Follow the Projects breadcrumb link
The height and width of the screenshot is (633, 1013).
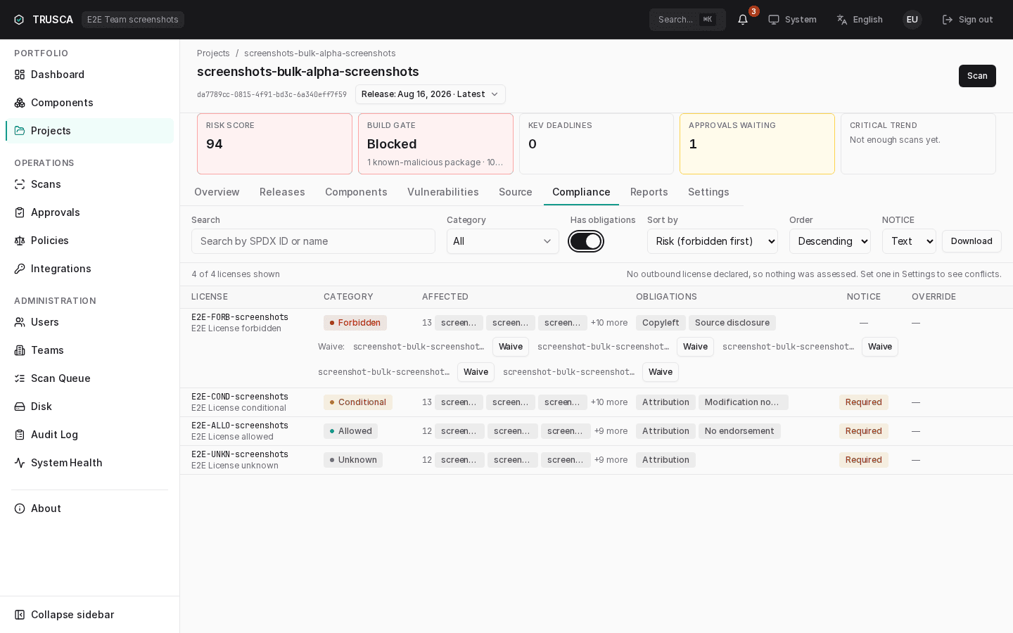(213, 53)
